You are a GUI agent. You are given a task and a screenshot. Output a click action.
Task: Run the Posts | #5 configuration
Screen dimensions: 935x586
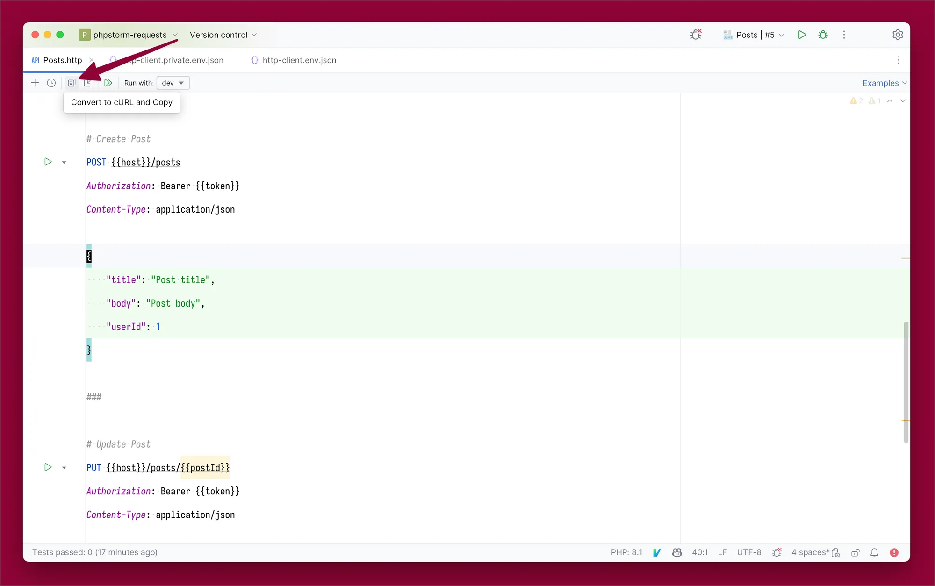click(x=802, y=35)
